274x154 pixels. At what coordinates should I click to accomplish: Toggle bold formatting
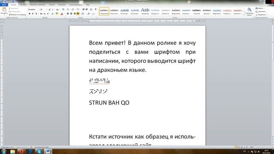[30, 14]
